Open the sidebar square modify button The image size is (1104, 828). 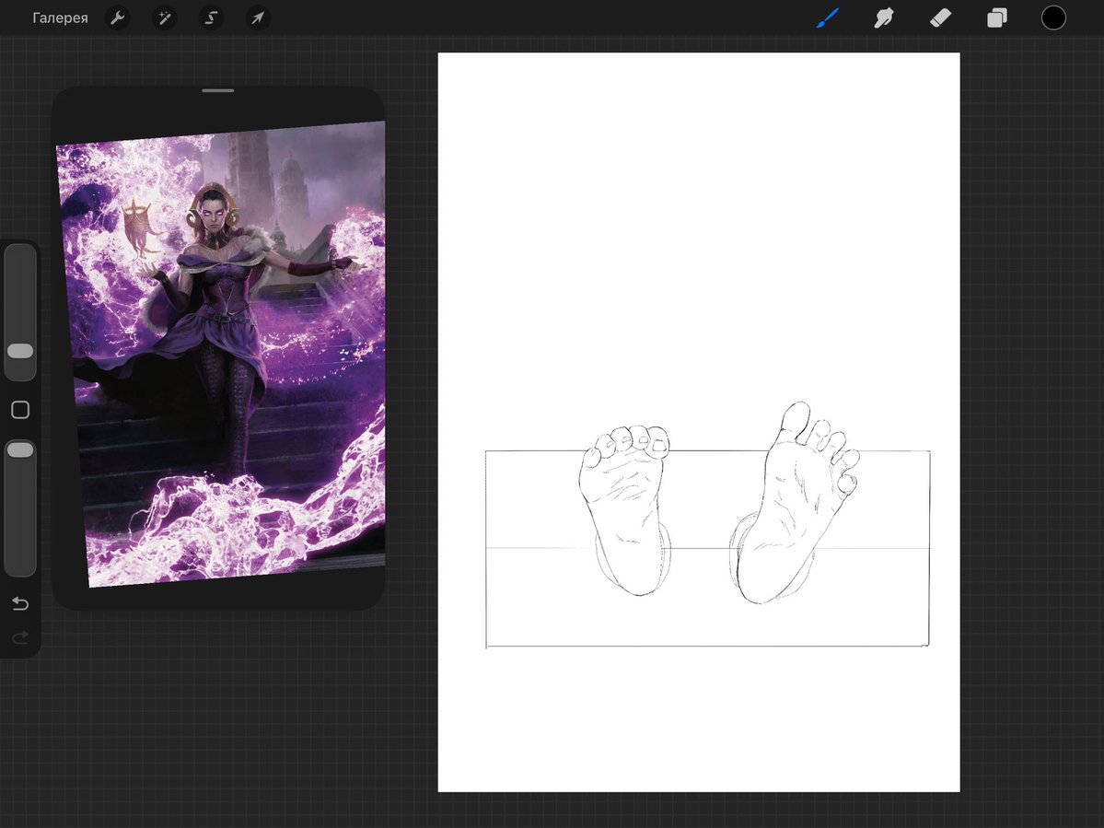pos(20,409)
